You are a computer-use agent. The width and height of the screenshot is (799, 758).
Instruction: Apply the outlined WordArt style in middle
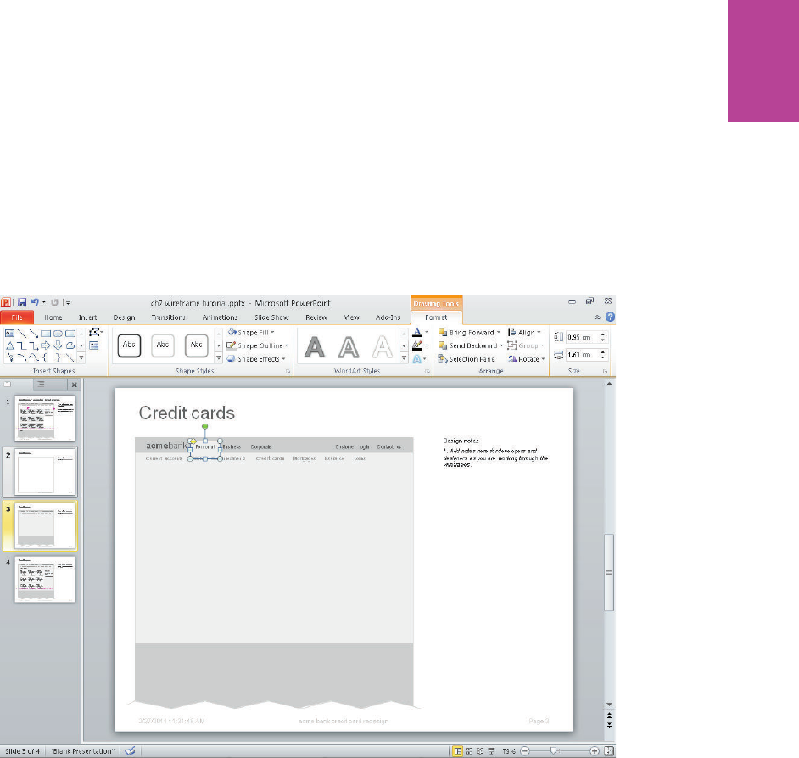click(x=349, y=347)
